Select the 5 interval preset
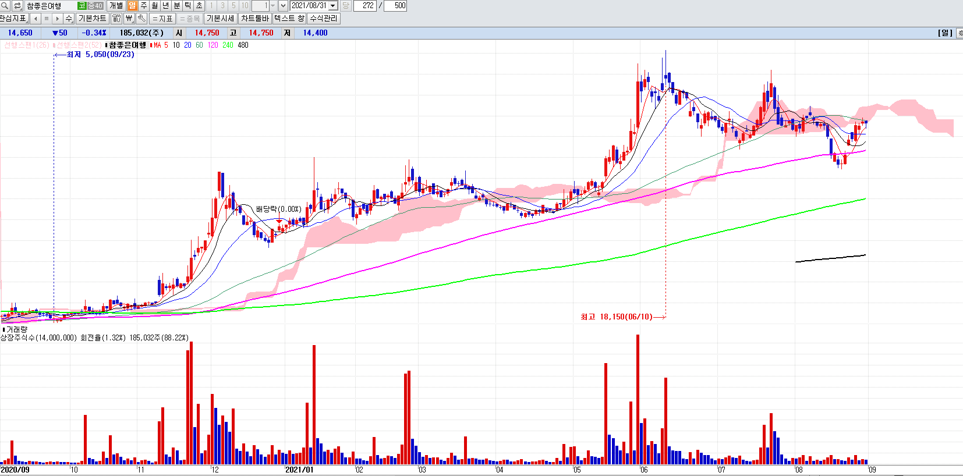 tap(233, 5)
